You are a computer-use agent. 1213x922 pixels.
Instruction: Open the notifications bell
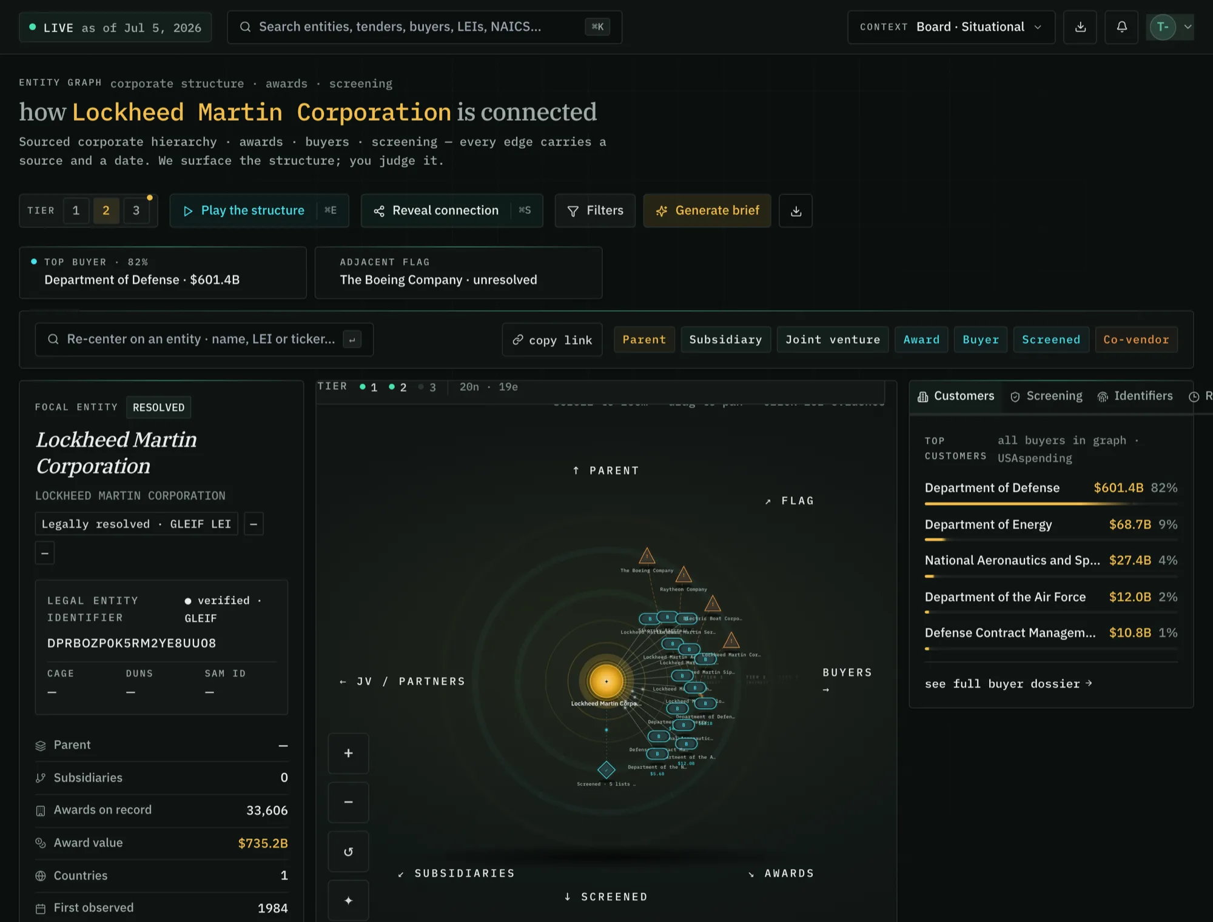tap(1121, 27)
